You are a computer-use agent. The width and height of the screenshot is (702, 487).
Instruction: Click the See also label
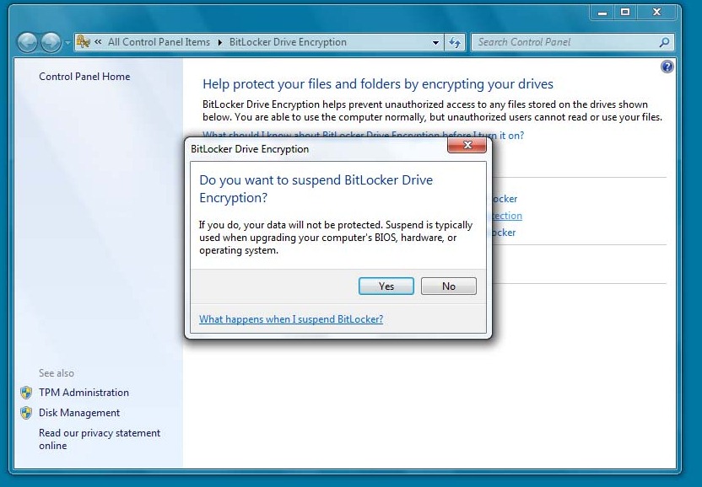[x=57, y=373]
